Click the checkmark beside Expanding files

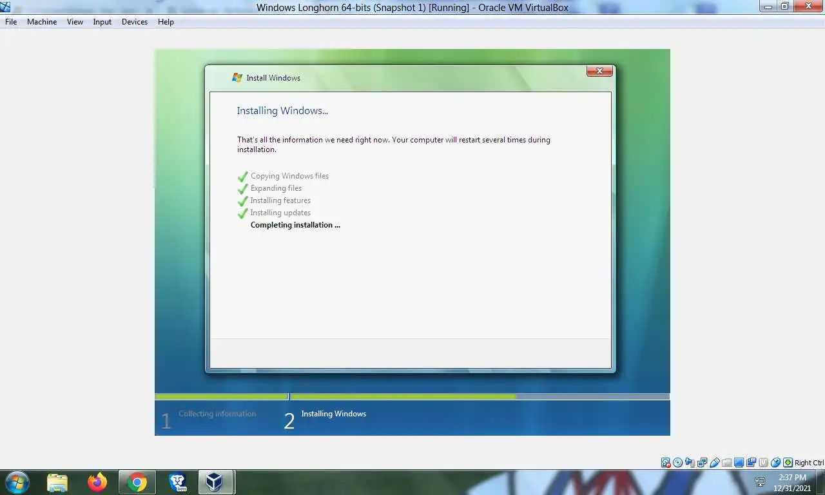click(x=242, y=188)
